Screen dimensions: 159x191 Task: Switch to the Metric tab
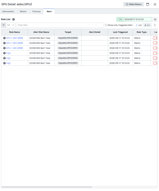pos(23,12)
